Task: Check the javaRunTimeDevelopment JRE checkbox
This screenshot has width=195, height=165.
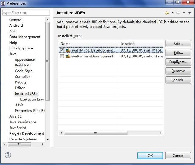Action: pos(62,56)
